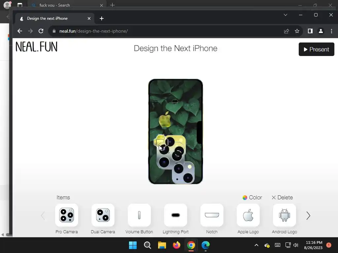338x253 pixels.
Task: Go forward in browser history
Action: point(30,31)
